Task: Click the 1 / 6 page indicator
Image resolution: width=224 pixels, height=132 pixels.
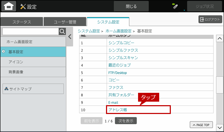Action: [108, 121]
